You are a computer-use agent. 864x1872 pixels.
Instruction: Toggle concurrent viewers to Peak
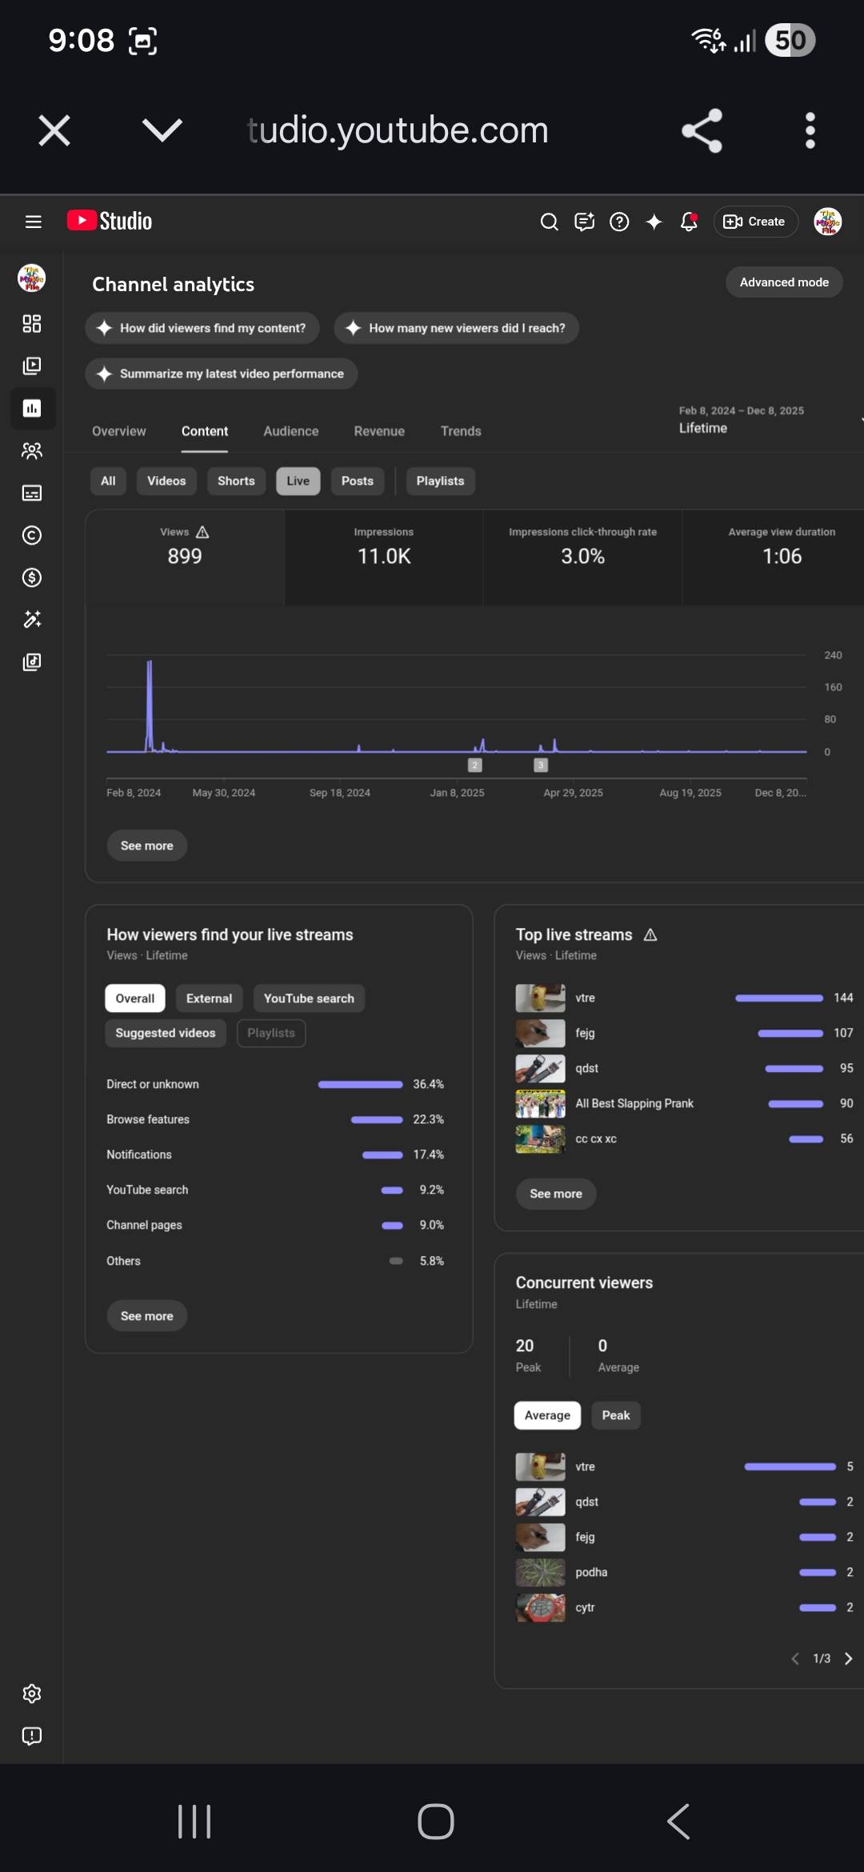coord(615,1415)
